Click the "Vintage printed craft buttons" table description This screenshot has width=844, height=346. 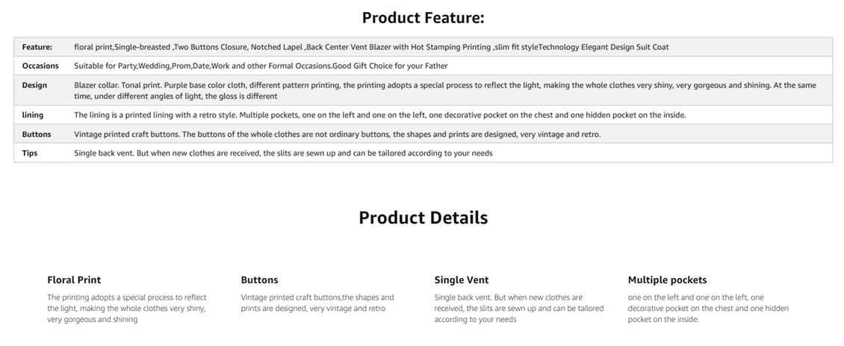(337, 135)
